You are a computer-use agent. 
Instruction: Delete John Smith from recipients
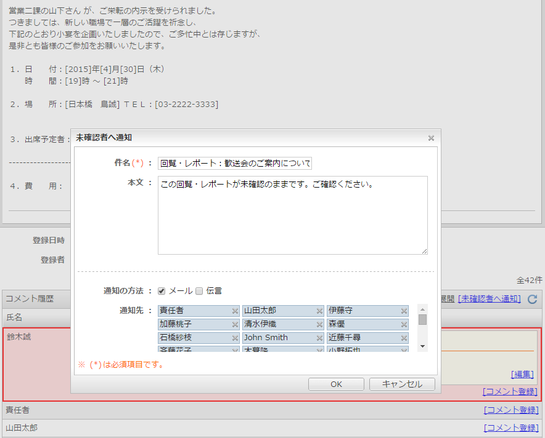click(x=319, y=338)
